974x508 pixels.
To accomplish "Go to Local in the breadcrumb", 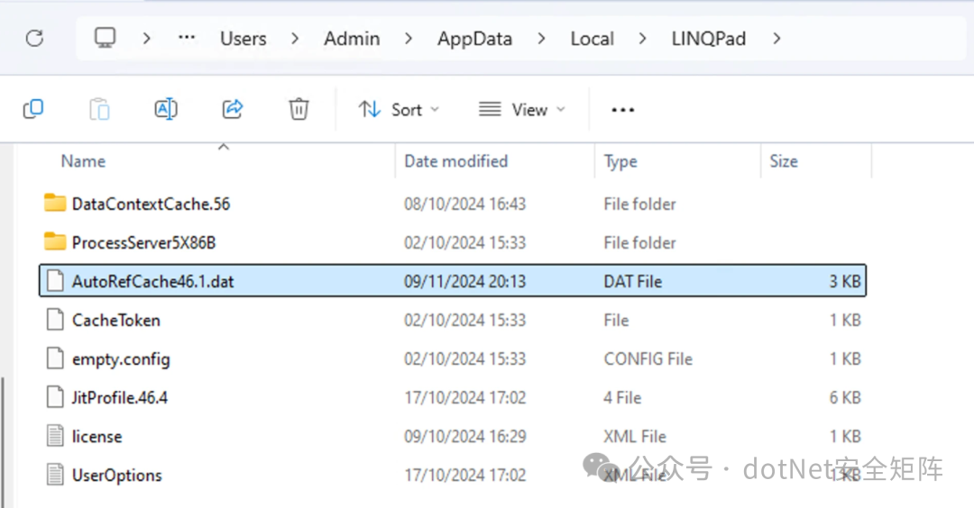I will pyautogui.click(x=592, y=39).
